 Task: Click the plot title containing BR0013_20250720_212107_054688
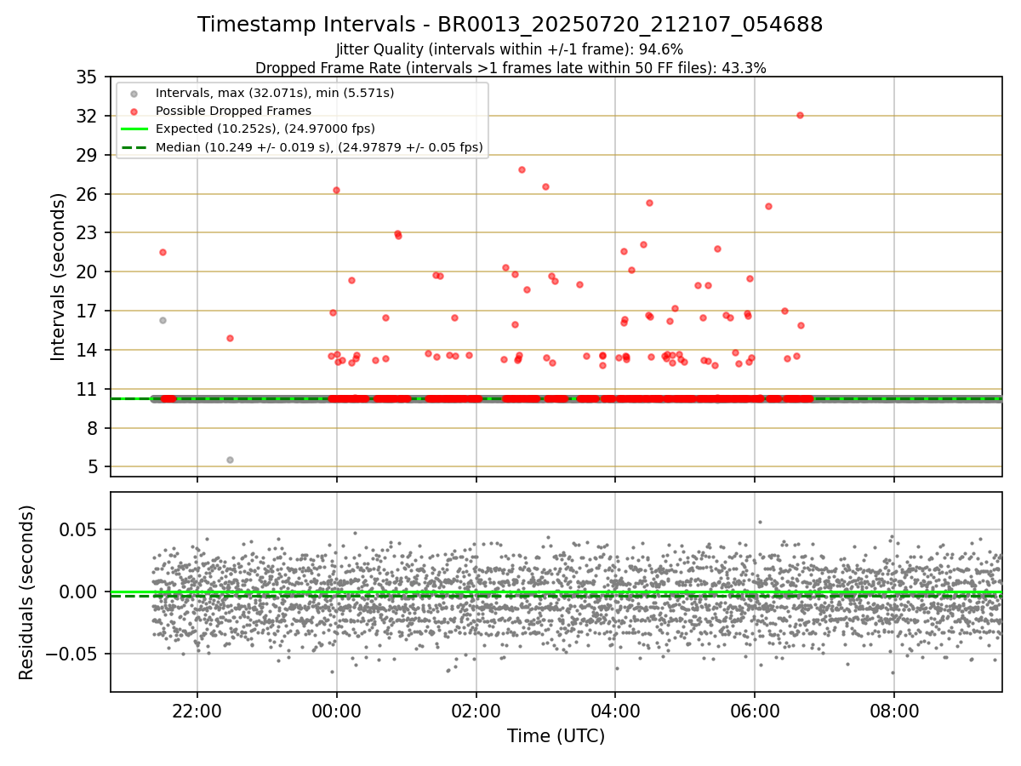[x=510, y=25]
